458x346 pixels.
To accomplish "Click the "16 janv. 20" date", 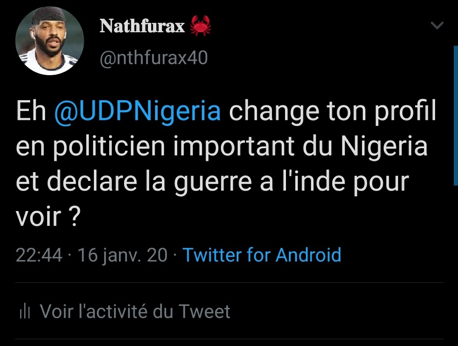I will [x=122, y=255].
